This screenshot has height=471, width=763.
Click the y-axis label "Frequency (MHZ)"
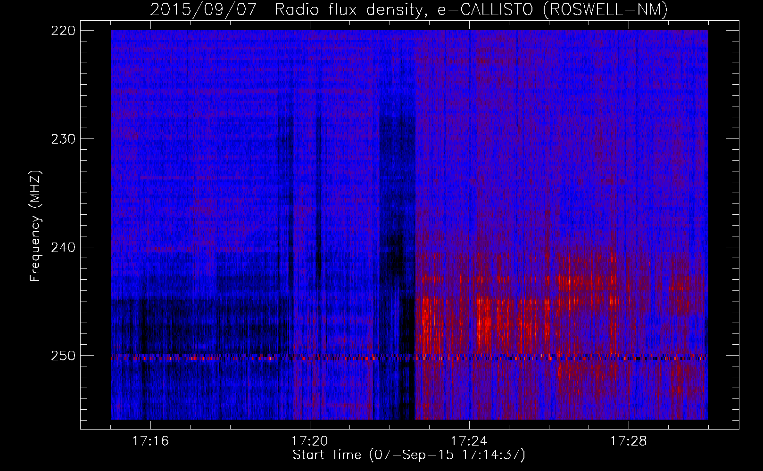coord(35,226)
